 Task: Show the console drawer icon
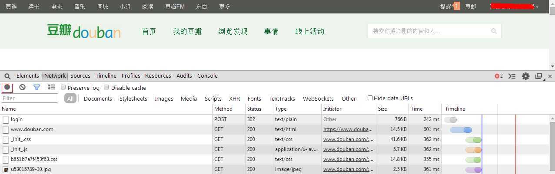tap(512, 76)
